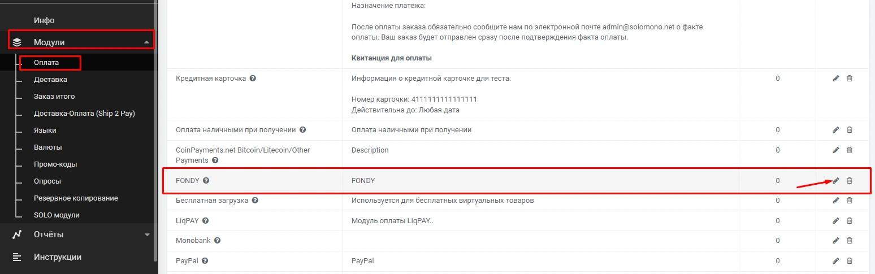Delete the CoinPayments.net module
Viewport: 875px width, 274px height.
pyautogui.click(x=849, y=150)
